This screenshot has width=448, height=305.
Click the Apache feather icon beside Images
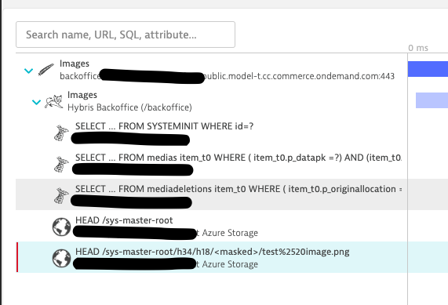46,70
